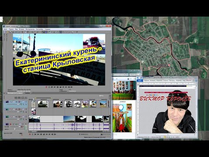Image resolution: width=209 pixels, height=157 pixels.
Task: Click Pause under the video preview
Action: tap(57, 87)
